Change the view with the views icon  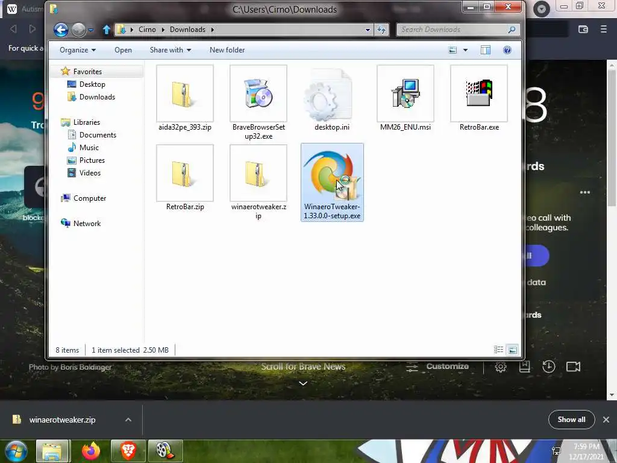(453, 50)
